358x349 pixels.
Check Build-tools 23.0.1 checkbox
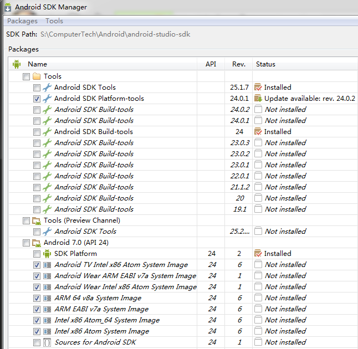37,165
